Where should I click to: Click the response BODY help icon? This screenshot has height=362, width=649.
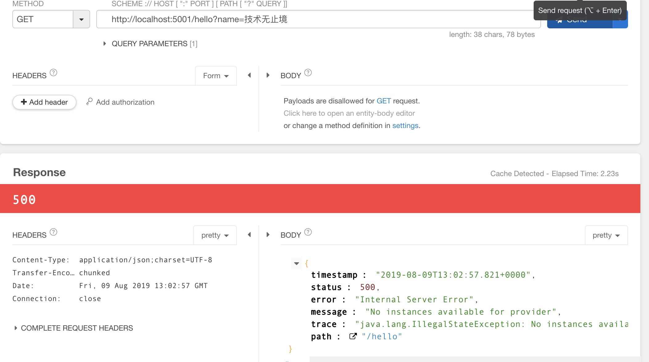pos(308,232)
